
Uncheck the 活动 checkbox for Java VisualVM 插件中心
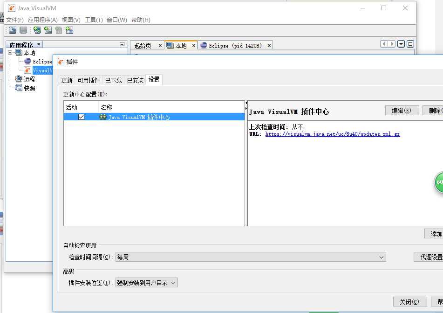point(81,117)
